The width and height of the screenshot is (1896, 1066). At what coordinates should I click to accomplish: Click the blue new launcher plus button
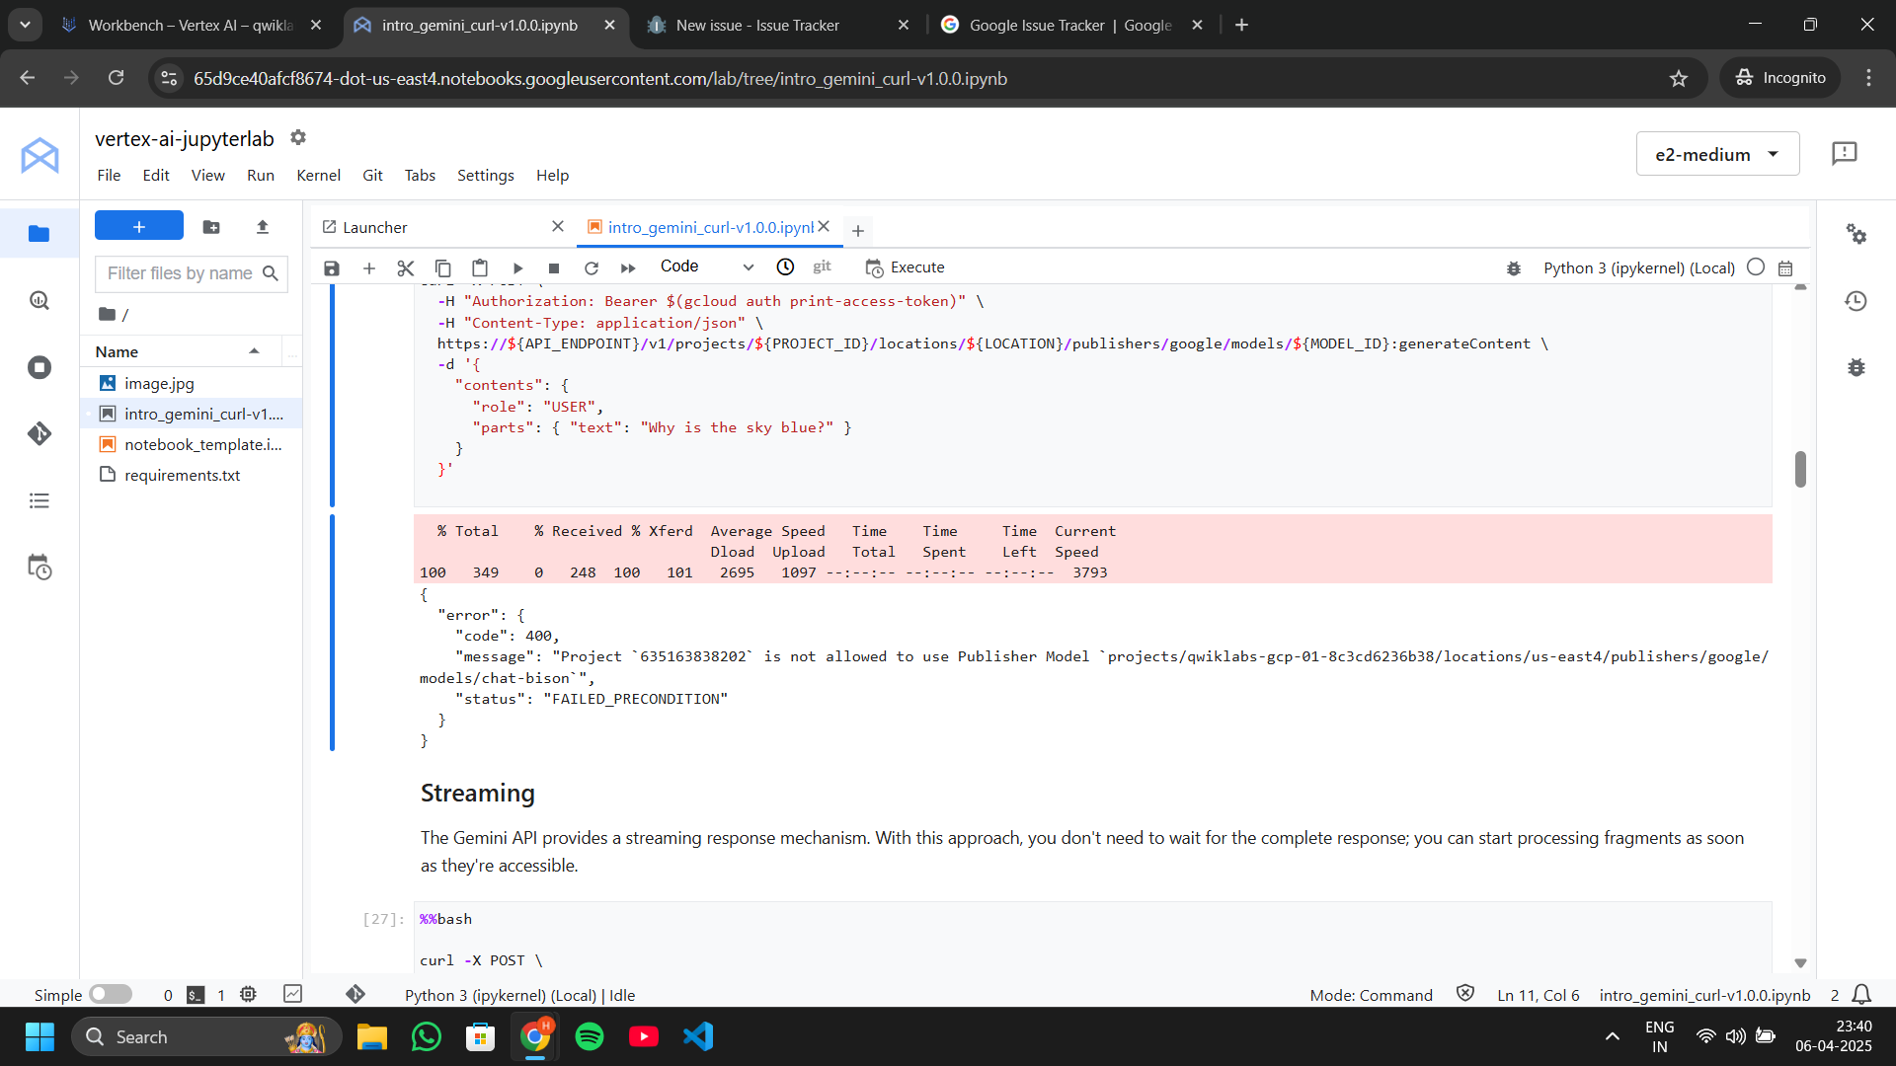[x=139, y=226]
